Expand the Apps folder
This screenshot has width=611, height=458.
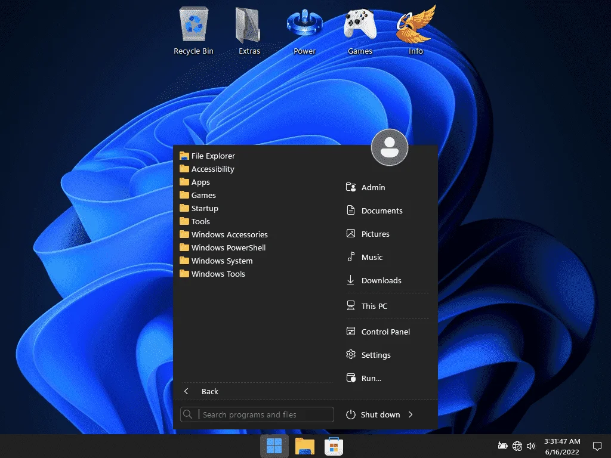click(x=195, y=182)
